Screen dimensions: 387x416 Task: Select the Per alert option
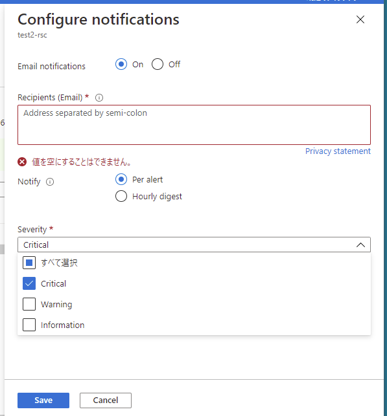[121, 180]
